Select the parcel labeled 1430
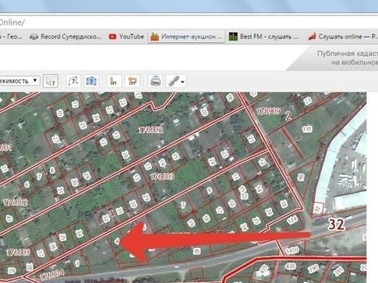Viewport: 378px width, 283px height. pyautogui.click(x=292, y=251)
